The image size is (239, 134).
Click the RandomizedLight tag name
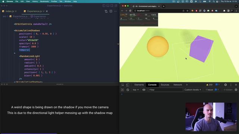(x=30, y=56)
